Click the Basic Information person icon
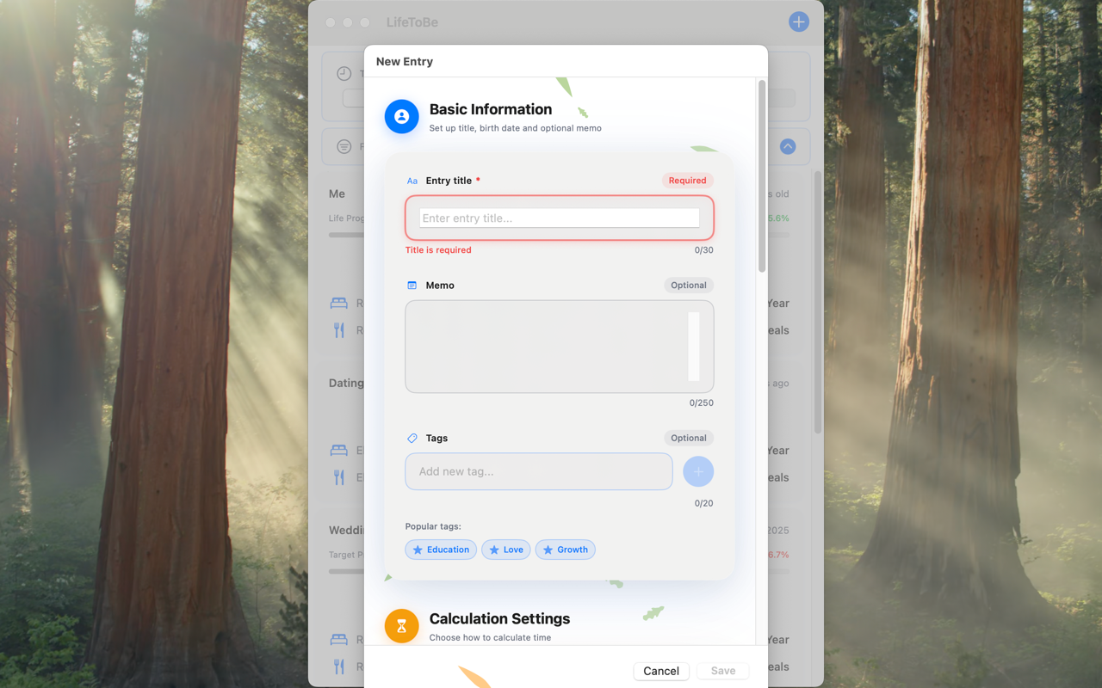1102x688 pixels. (401, 116)
